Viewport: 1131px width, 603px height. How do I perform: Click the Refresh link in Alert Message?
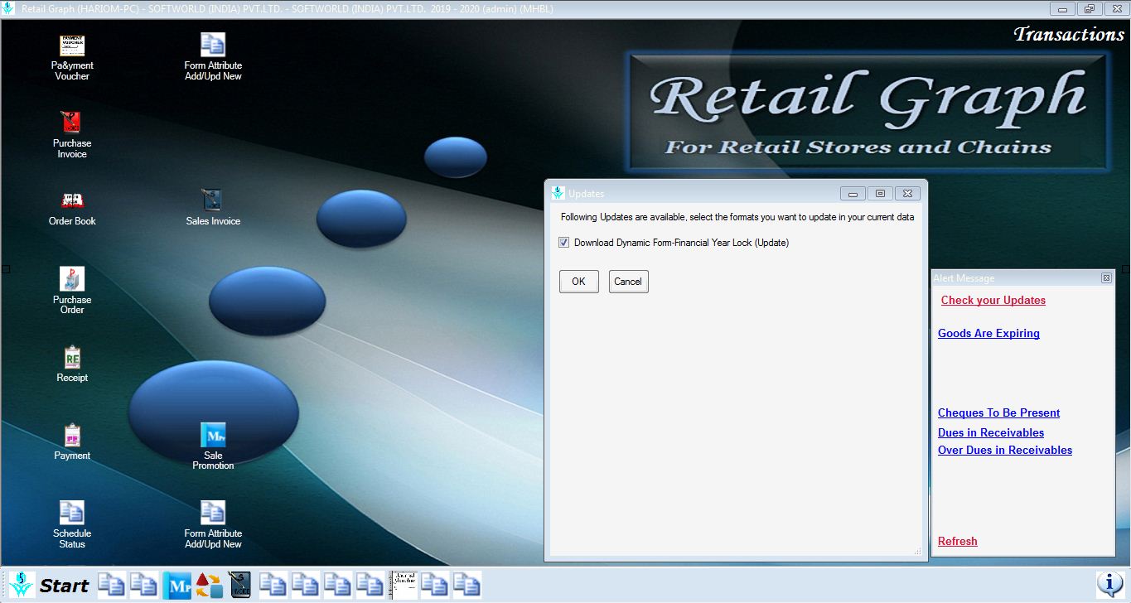point(958,542)
